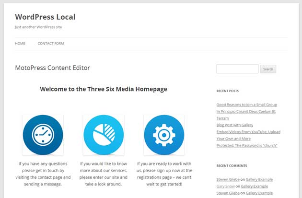The height and width of the screenshot is (198, 302).
Task: Open Gallery Example link in first comment
Action: pos(259,179)
